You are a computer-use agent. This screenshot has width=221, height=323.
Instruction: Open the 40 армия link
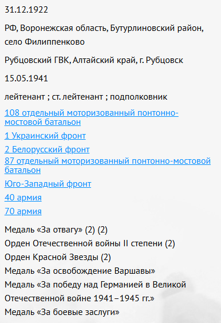(x=23, y=198)
